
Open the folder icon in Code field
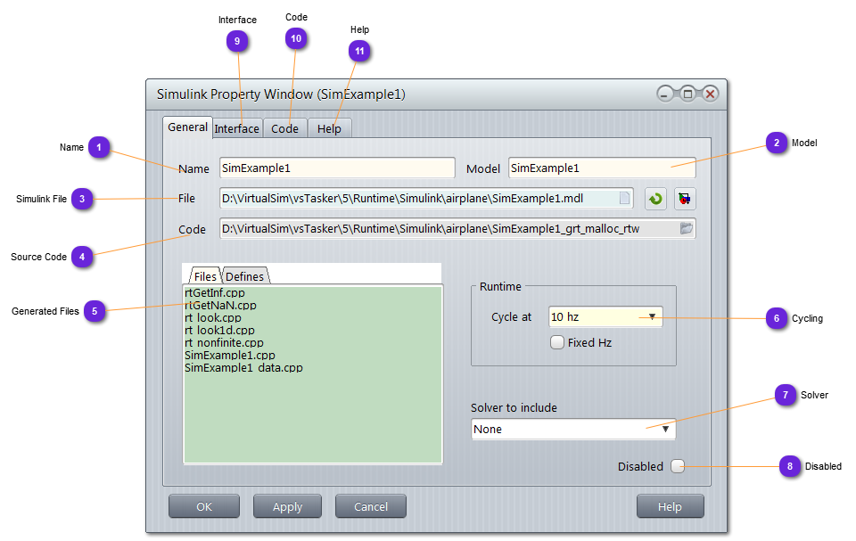pyautogui.click(x=686, y=229)
